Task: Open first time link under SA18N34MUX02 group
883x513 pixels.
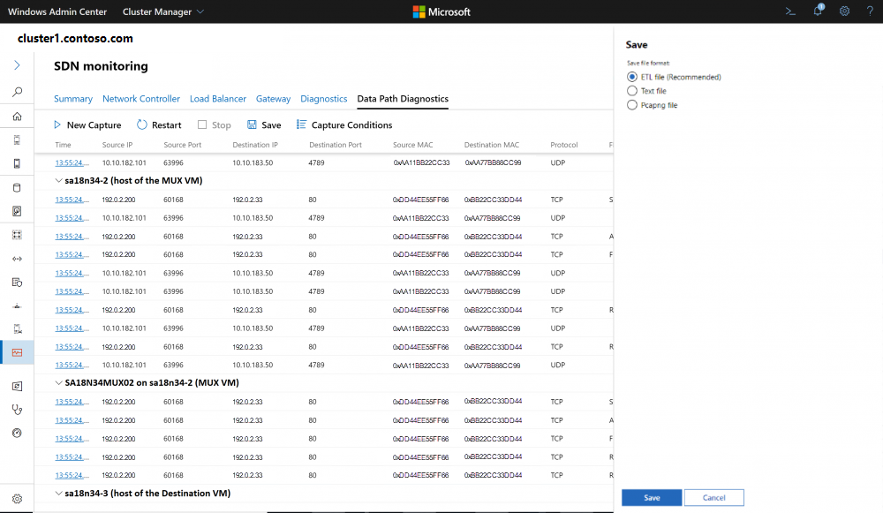Action: [72, 402]
